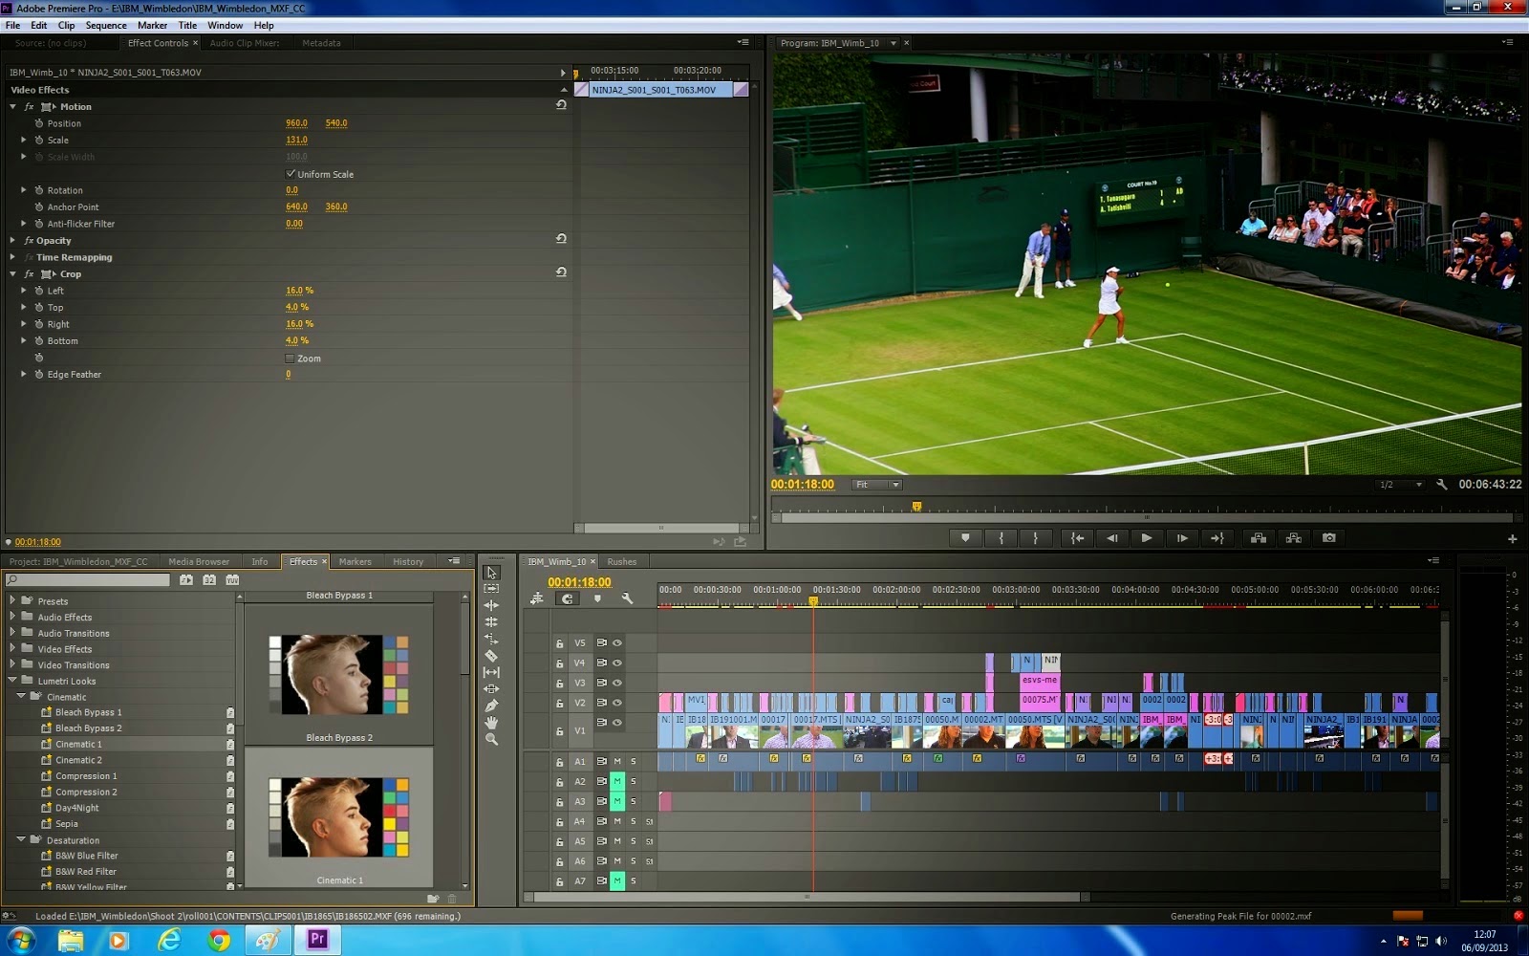This screenshot has width=1529, height=956.
Task: Click Add Marker in Program monitor
Action: coord(965,538)
